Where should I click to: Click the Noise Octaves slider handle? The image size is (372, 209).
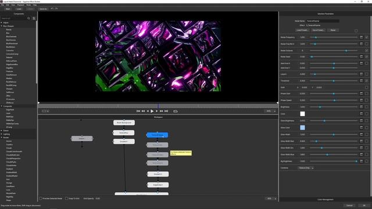[x=346, y=51]
